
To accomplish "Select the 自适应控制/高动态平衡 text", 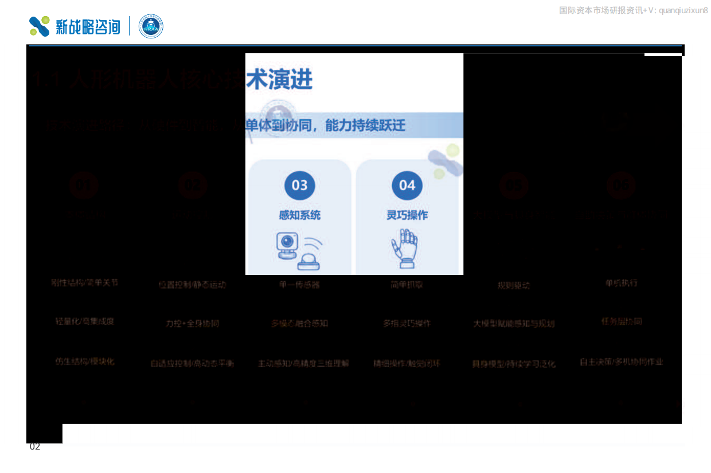I will (192, 363).
